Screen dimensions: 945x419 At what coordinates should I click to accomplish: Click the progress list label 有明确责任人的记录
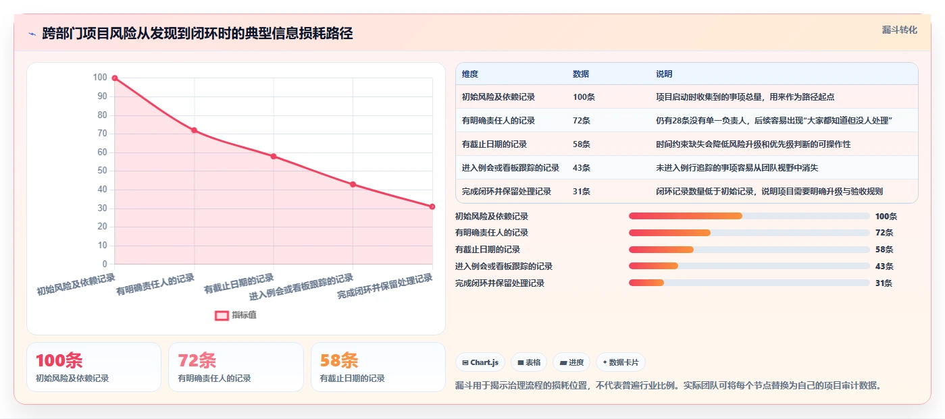(492, 233)
